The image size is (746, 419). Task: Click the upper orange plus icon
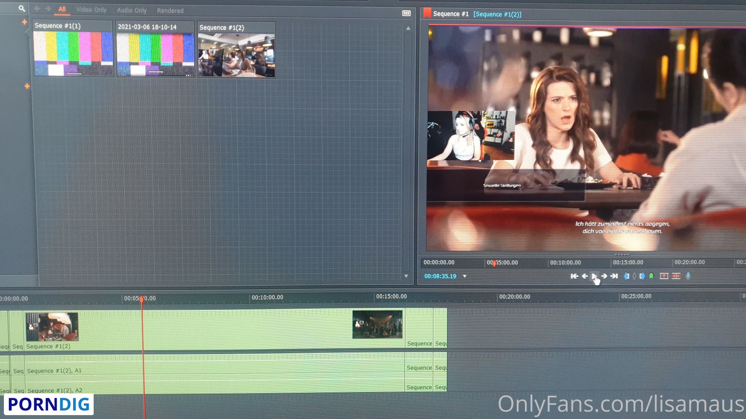[24, 22]
